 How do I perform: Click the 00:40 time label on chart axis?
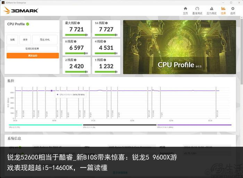click(54, 121)
